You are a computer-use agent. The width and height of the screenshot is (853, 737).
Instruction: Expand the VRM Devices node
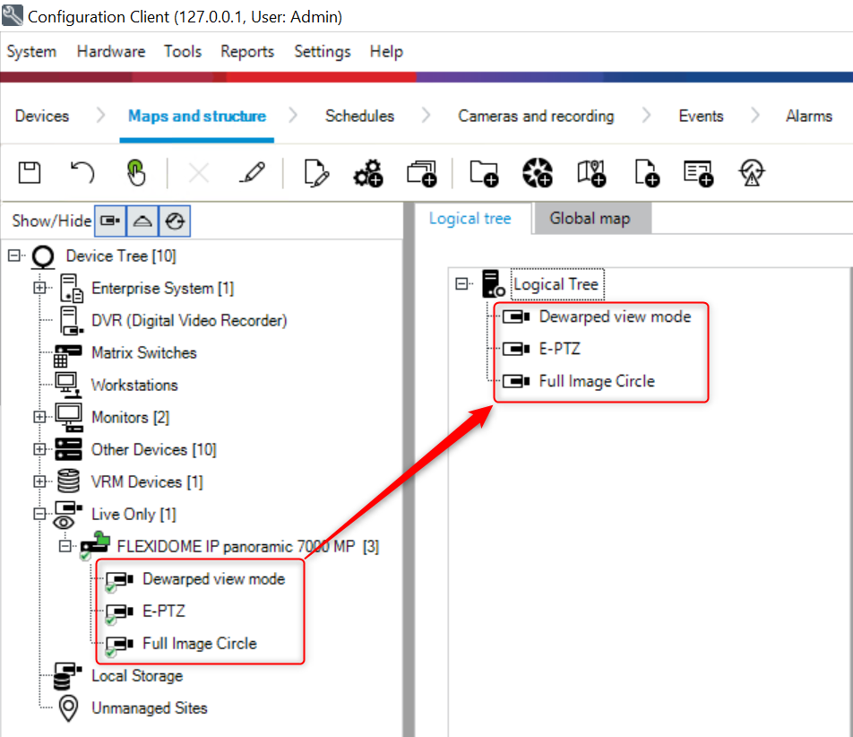pos(39,482)
